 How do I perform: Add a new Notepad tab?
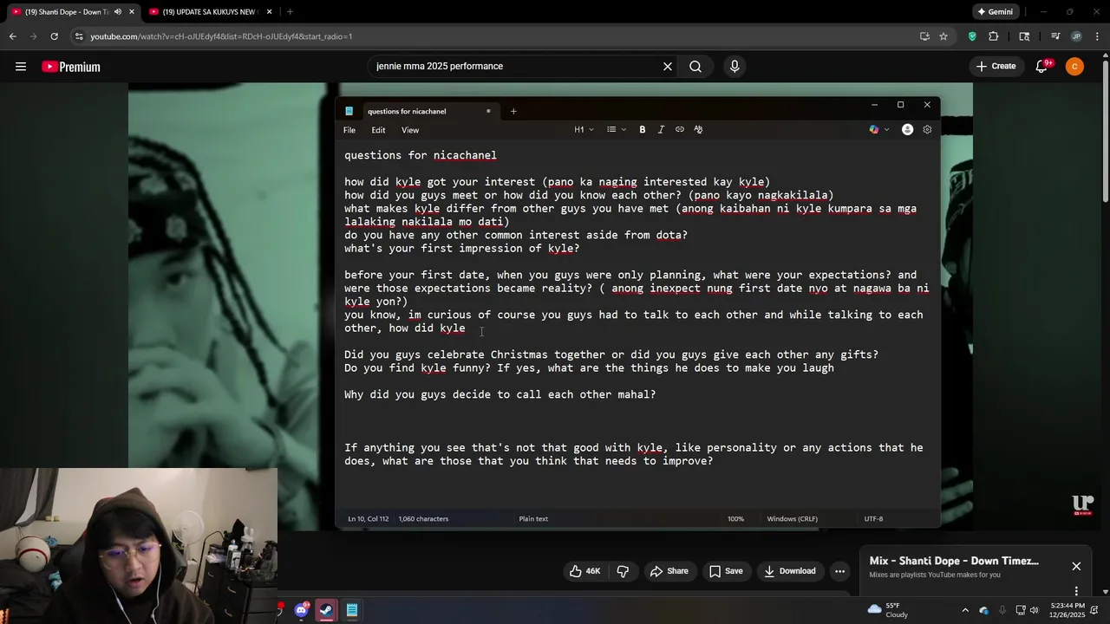pyautogui.click(x=513, y=111)
